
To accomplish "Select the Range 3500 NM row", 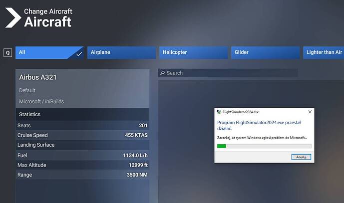I will (82, 175).
